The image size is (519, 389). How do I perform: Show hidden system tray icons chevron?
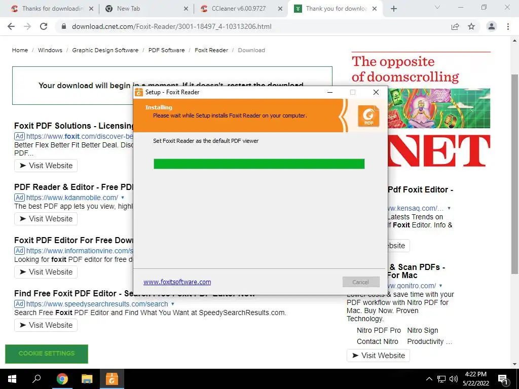coord(429,379)
